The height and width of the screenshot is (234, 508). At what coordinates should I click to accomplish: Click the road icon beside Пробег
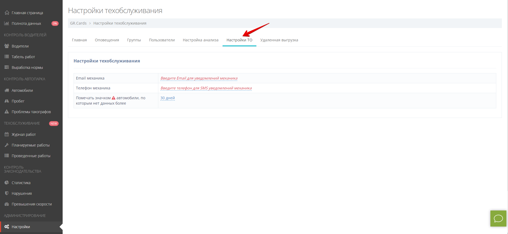[x=7, y=101]
